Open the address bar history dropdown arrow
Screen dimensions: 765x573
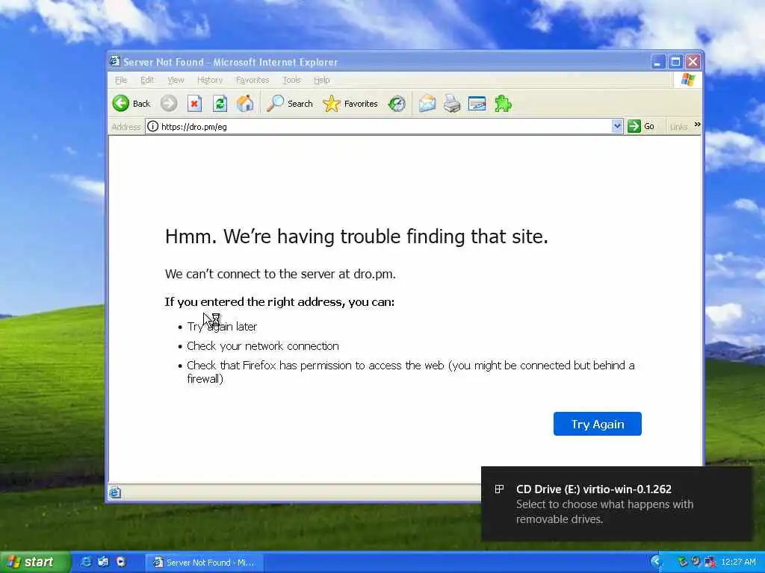tap(616, 126)
